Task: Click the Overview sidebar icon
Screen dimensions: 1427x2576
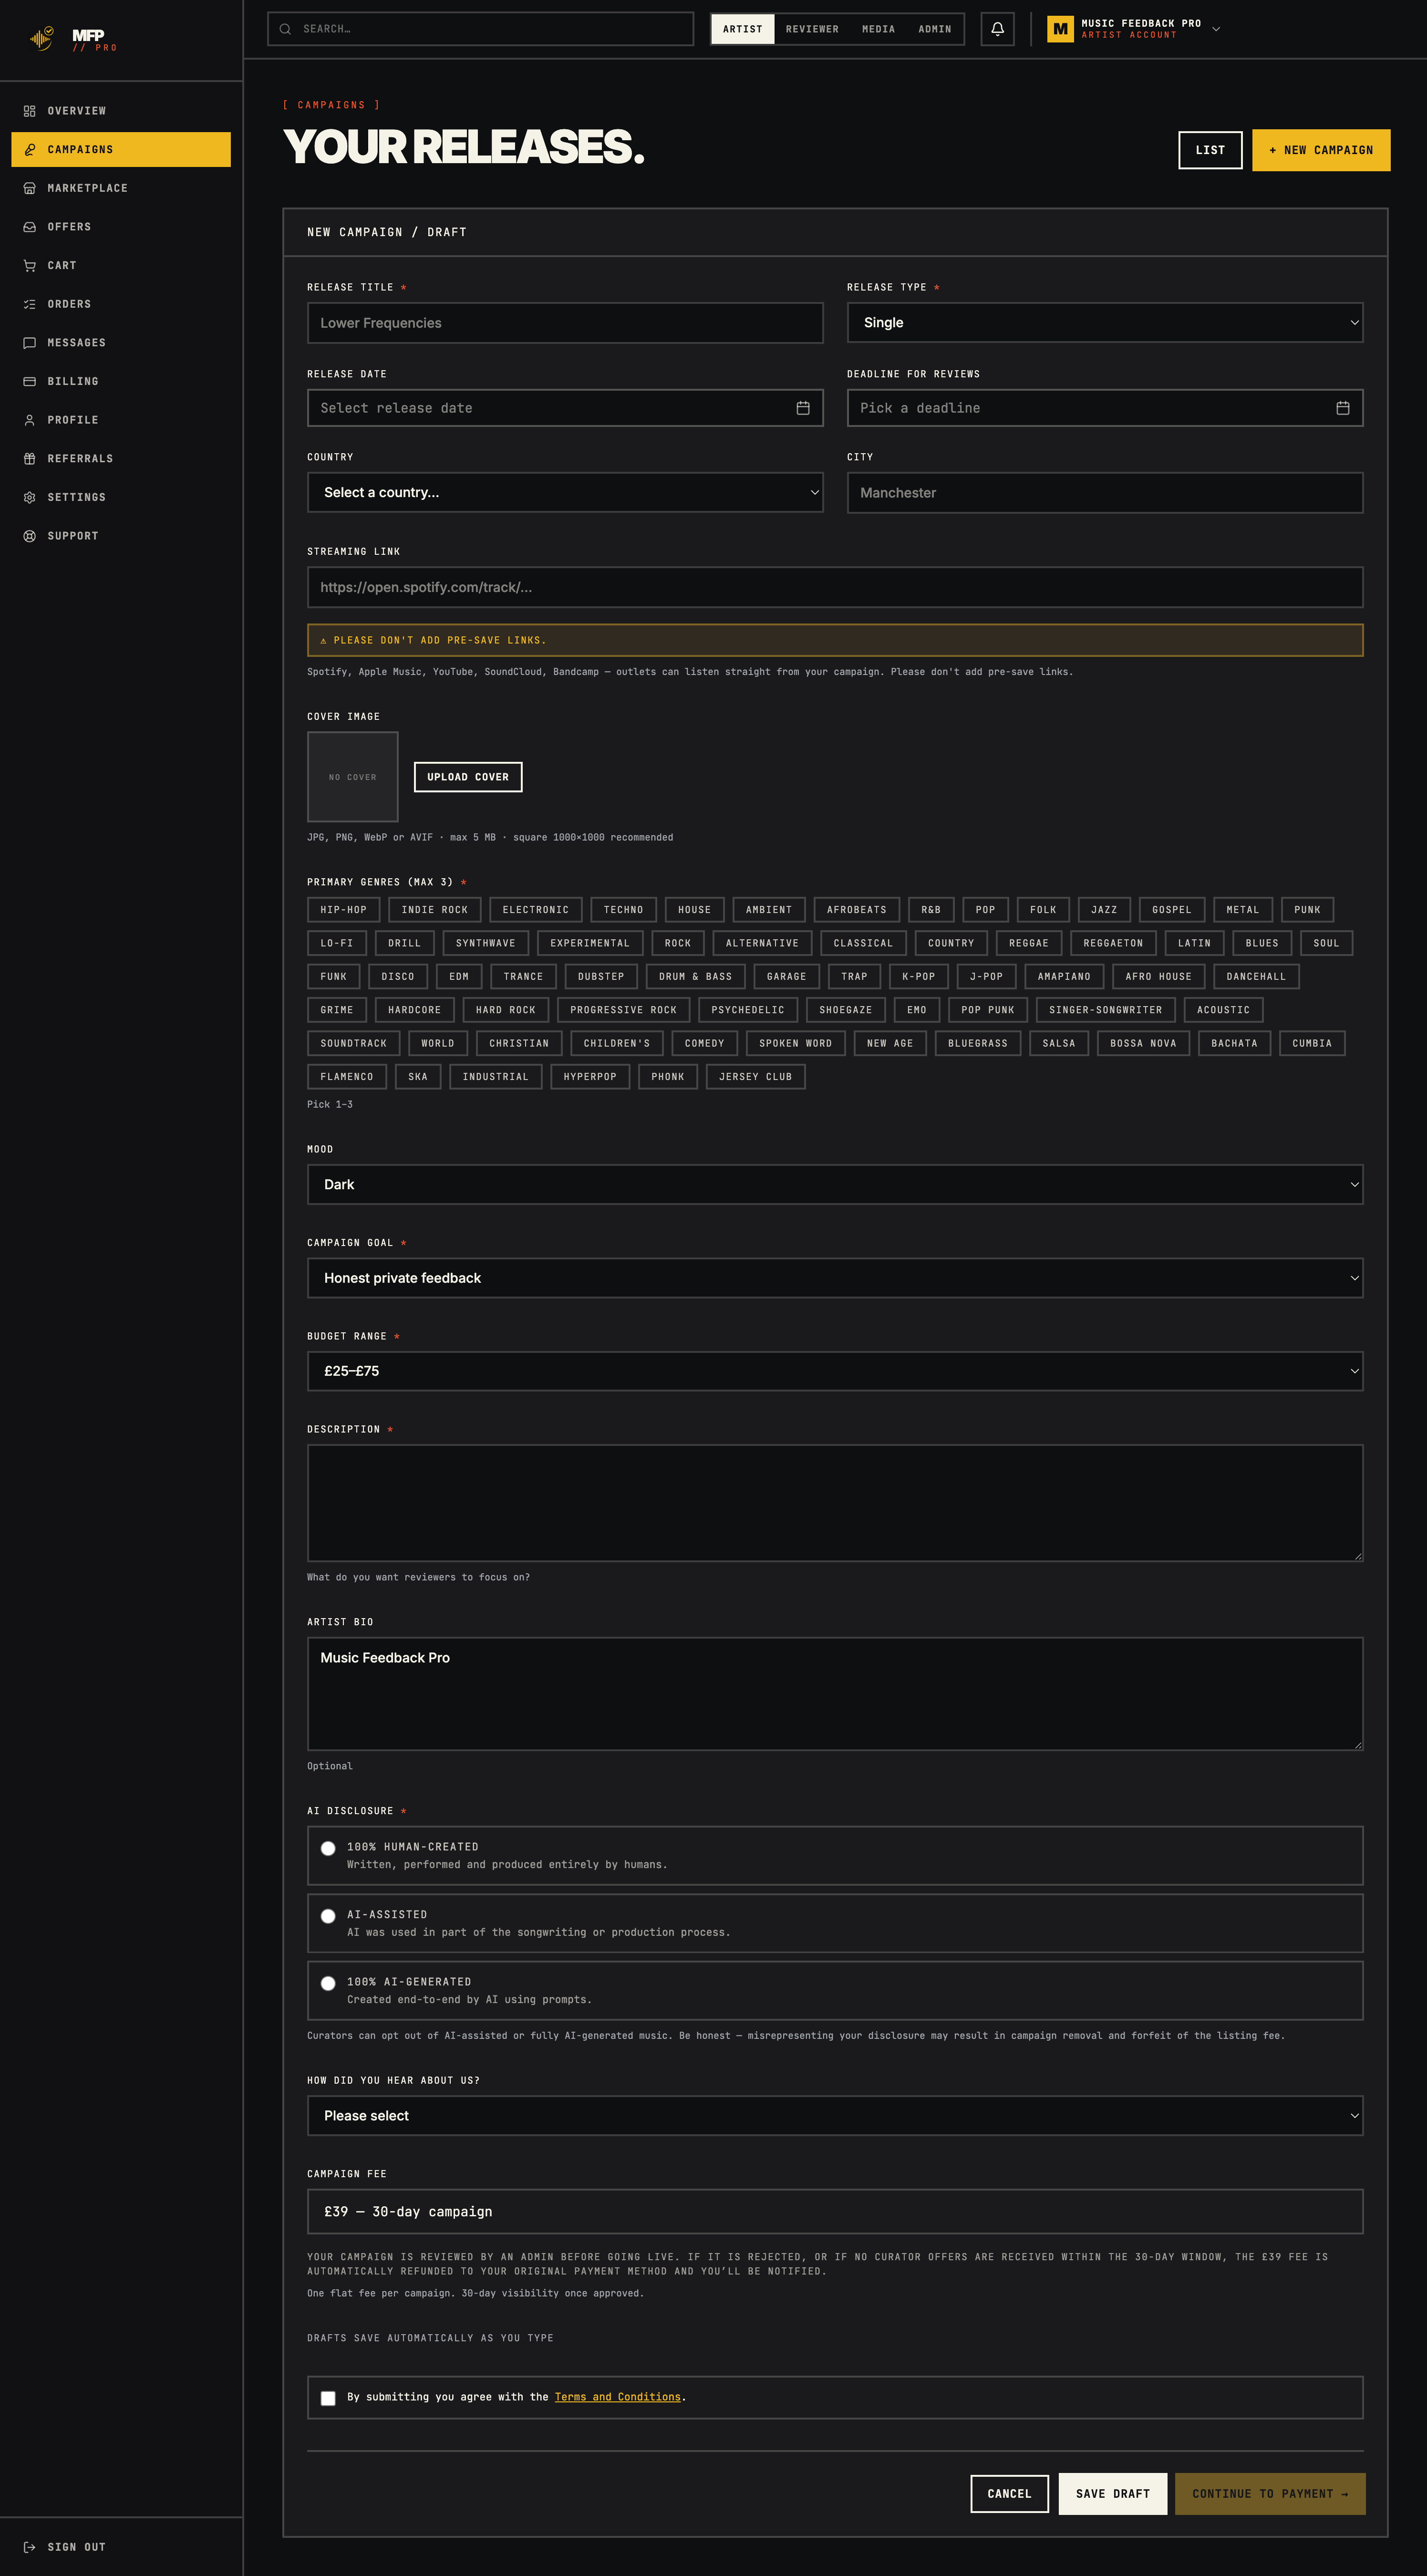Action: [30, 111]
